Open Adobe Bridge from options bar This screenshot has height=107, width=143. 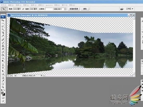click(x=122, y=9)
